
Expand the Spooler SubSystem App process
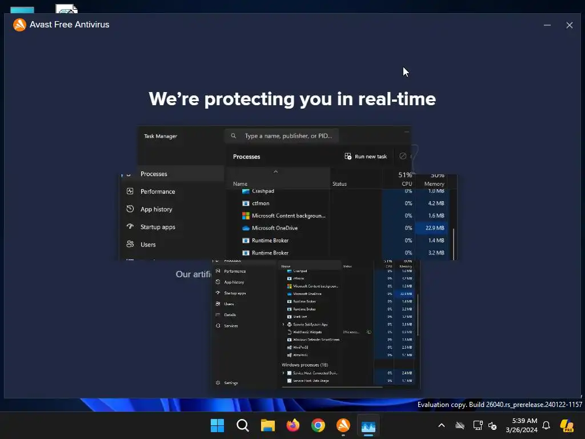(x=283, y=325)
